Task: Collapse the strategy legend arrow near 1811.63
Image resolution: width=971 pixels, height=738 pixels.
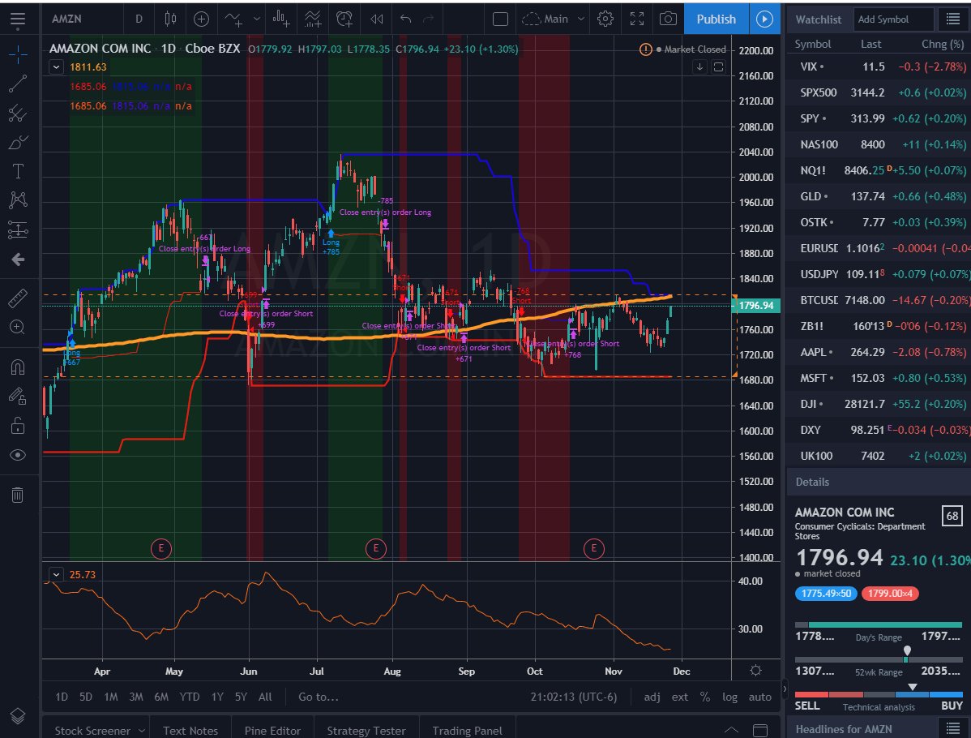Action: point(57,67)
